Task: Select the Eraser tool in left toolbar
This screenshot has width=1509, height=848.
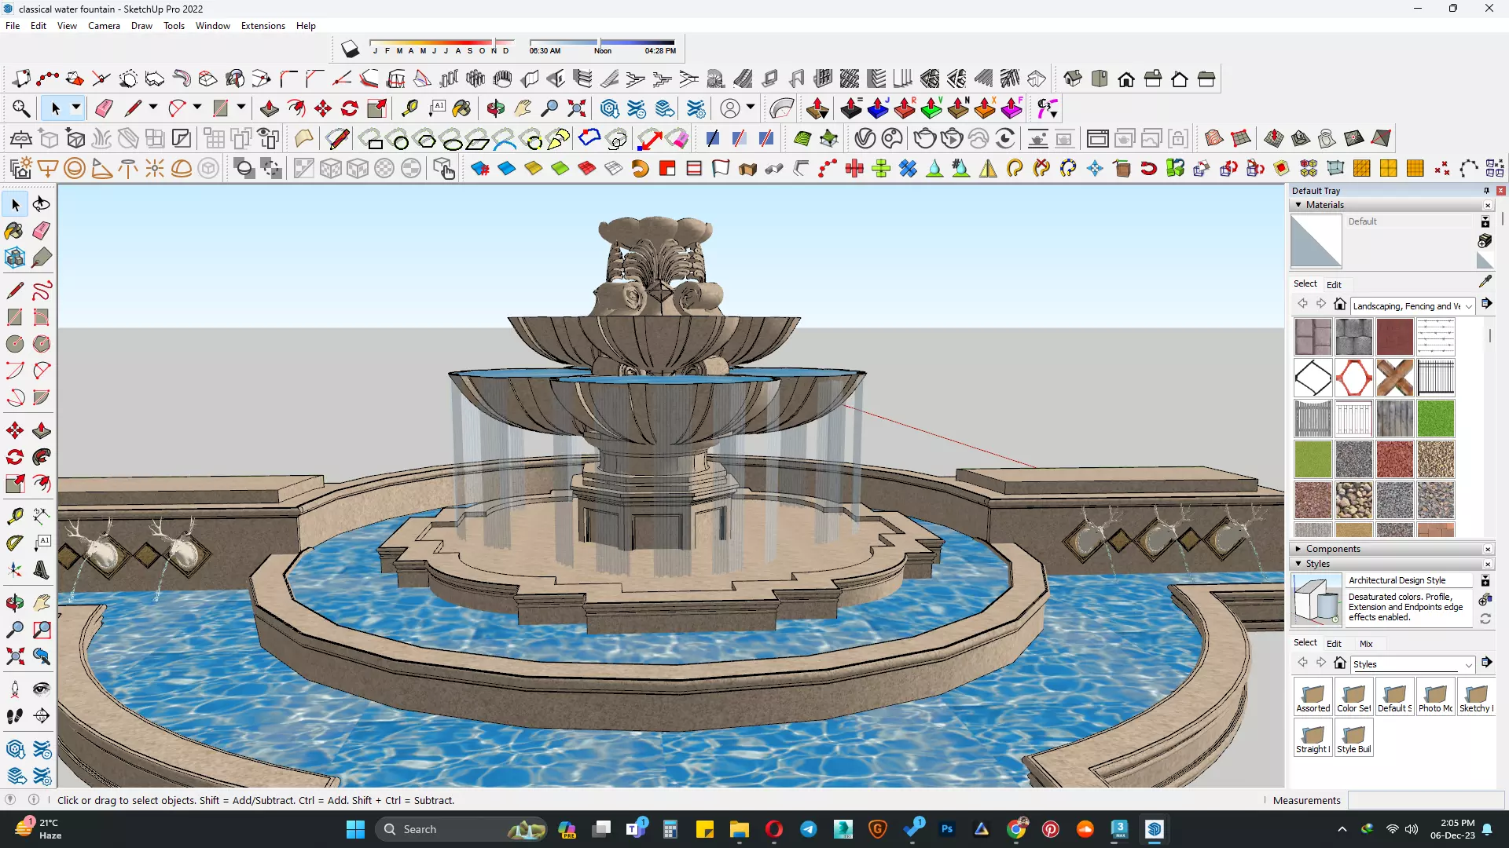Action: [42, 231]
